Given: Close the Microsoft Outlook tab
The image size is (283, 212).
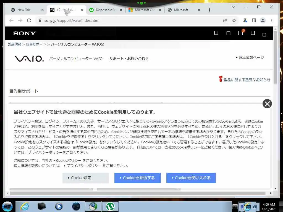Looking at the screenshot, I should point(160,10).
